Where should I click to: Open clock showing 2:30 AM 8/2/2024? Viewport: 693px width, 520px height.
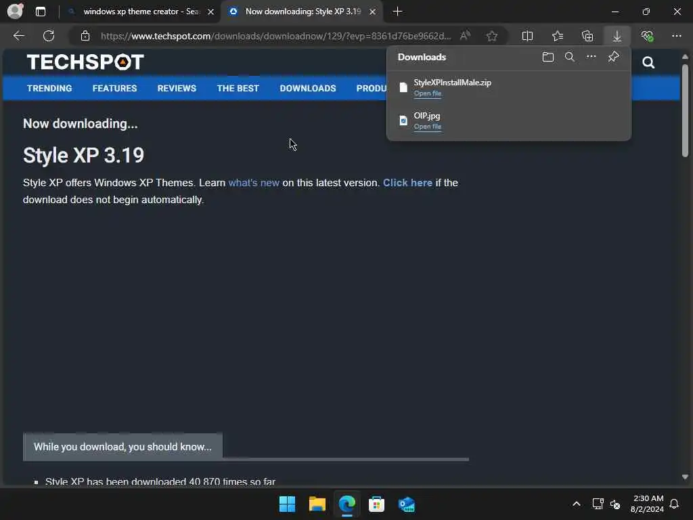pos(647,504)
